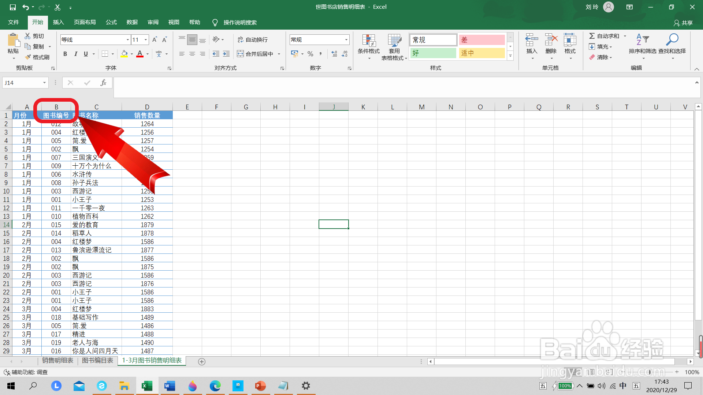This screenshot has height=395, width=703.
Task: Expand the cell styles gallery
Action: tap(510, 55)
